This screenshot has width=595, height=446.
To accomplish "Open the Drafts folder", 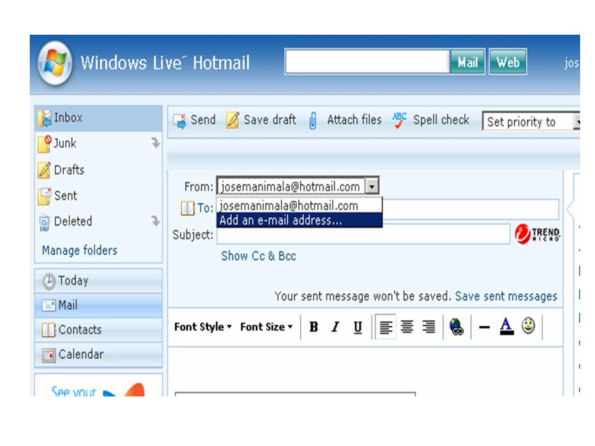I will coord(69,170).
